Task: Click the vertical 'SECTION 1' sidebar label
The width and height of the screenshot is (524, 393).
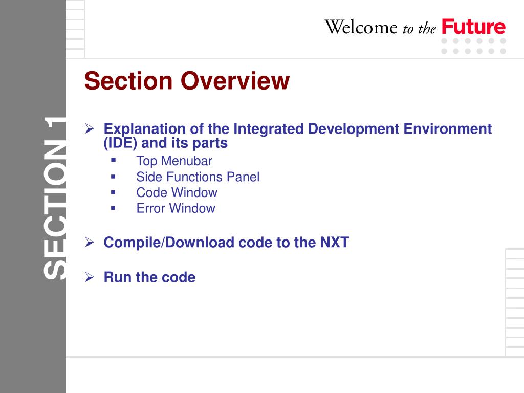Action: coord(54,198)
